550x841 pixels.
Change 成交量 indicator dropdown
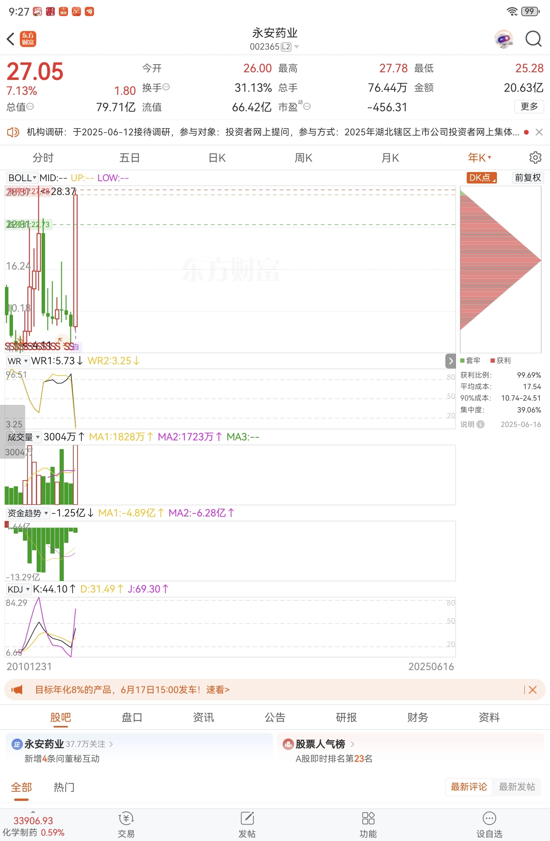24,437
